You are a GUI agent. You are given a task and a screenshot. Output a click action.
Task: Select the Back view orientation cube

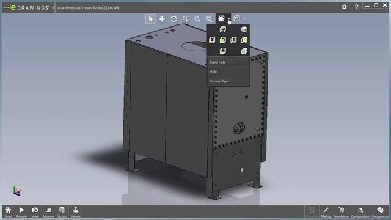click(244, 40)
